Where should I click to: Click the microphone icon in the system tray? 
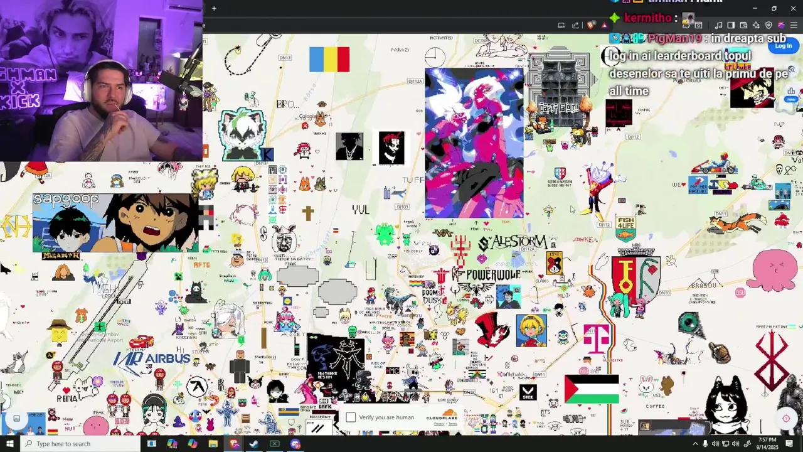pyautogui.click(x=705, y=444)
